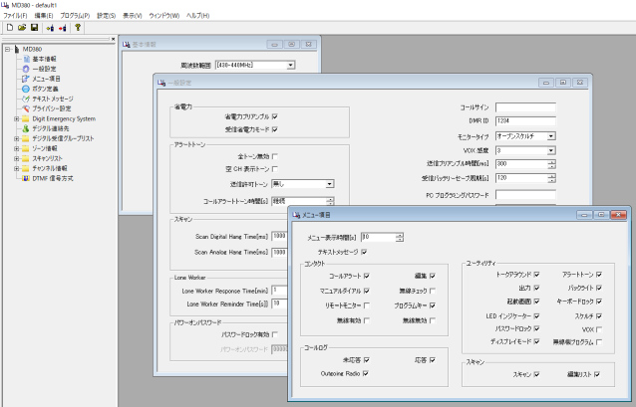
Task: Select プライバシー設定 in the sidebar tree
Action: pos(51,108)
